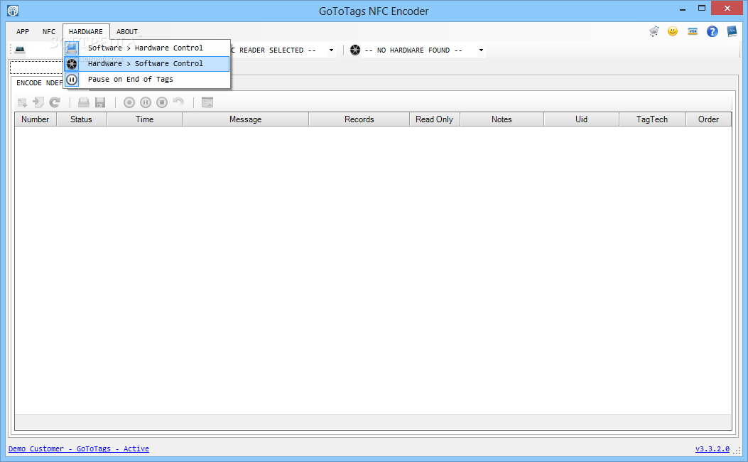Click the wheel icon beside NO HARDWARE FOUND
748x462 pixels.
pos(355,50)
